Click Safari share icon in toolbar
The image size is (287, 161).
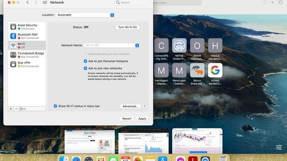coord(264,2)
